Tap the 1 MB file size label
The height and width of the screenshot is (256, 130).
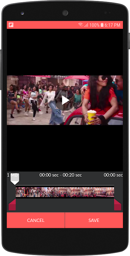point(12,175)
